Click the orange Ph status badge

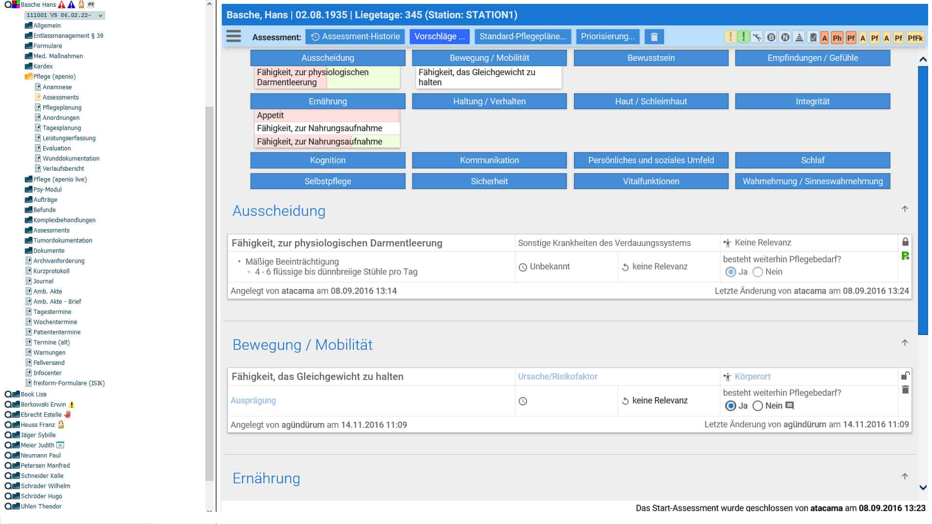837,38
